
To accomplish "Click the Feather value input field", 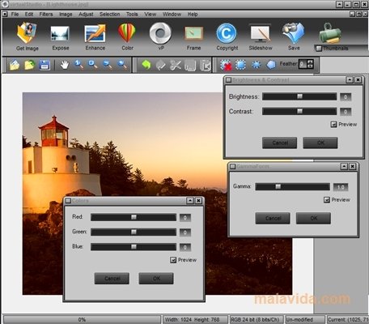I will coord(303,64).
